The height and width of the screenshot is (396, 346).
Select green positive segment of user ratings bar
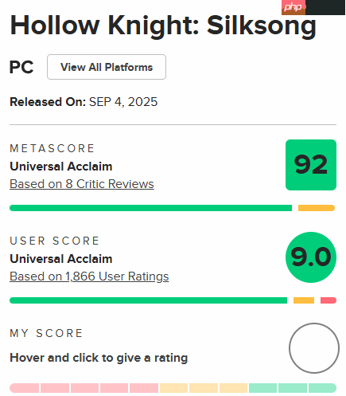[x=148, y=300]
